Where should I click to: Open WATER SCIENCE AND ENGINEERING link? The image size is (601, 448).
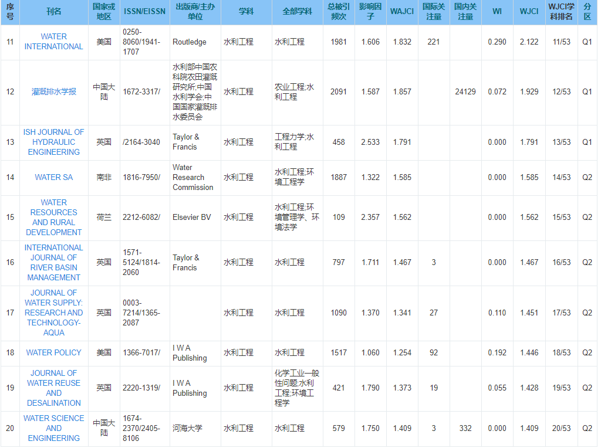[53, 428]
